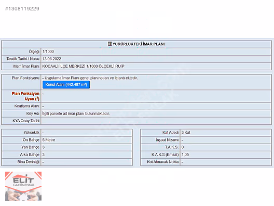The width and height of the screenshot is (274, 206).
Task: Click the Mer'i İmar Planı label
Action: [x=26, y=66]
